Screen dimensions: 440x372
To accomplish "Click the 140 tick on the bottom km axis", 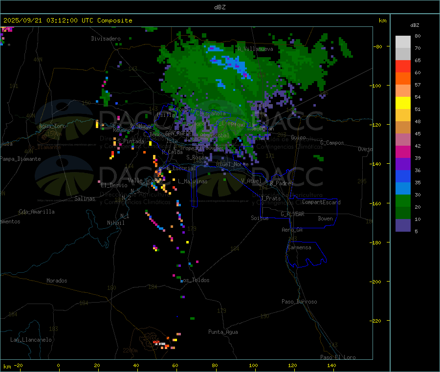I will (x=331, y=365).
